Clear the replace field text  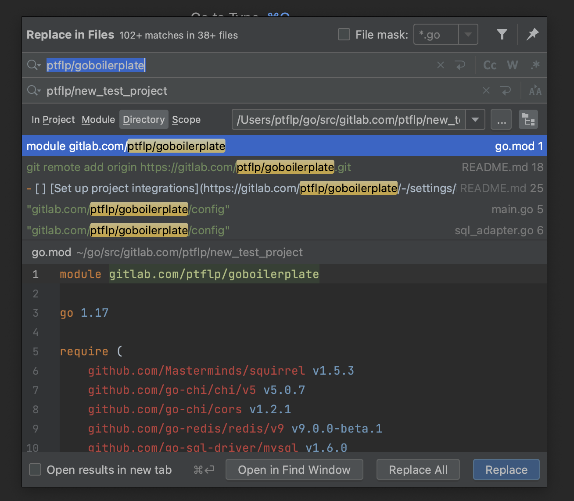coord(486,91)
